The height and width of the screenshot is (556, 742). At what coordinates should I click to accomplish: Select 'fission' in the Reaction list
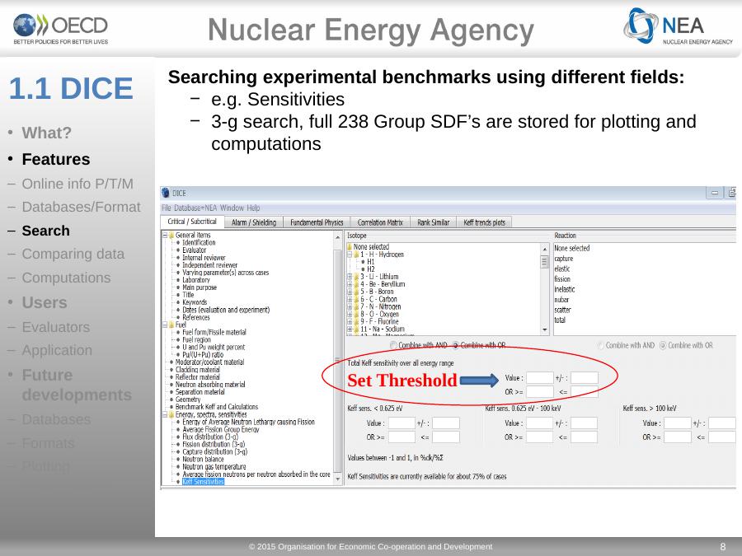pos(562,279)
